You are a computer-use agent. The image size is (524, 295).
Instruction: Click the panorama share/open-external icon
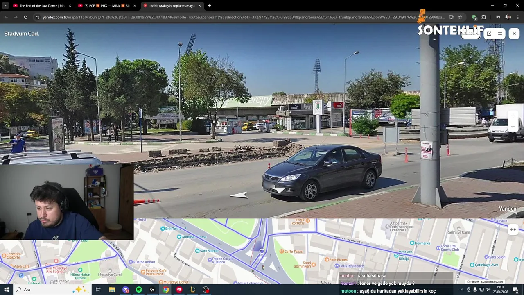pyautogui.click(x=489, y=34)
